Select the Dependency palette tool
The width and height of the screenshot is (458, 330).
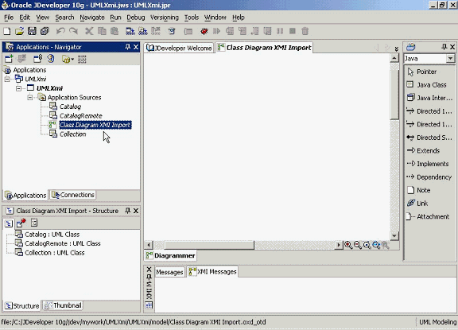[x=429, y=177]
